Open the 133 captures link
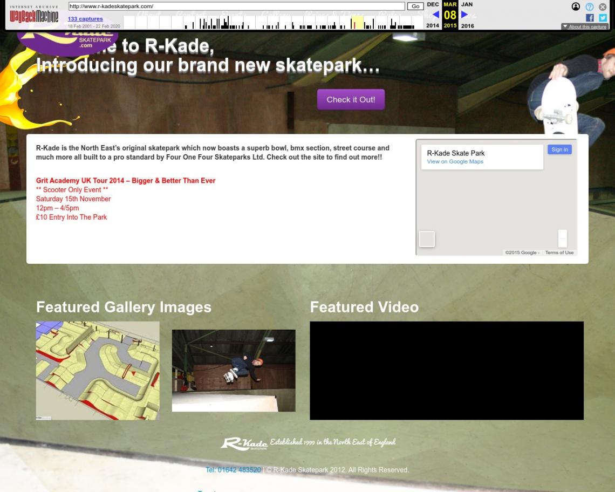 point(85,19)
